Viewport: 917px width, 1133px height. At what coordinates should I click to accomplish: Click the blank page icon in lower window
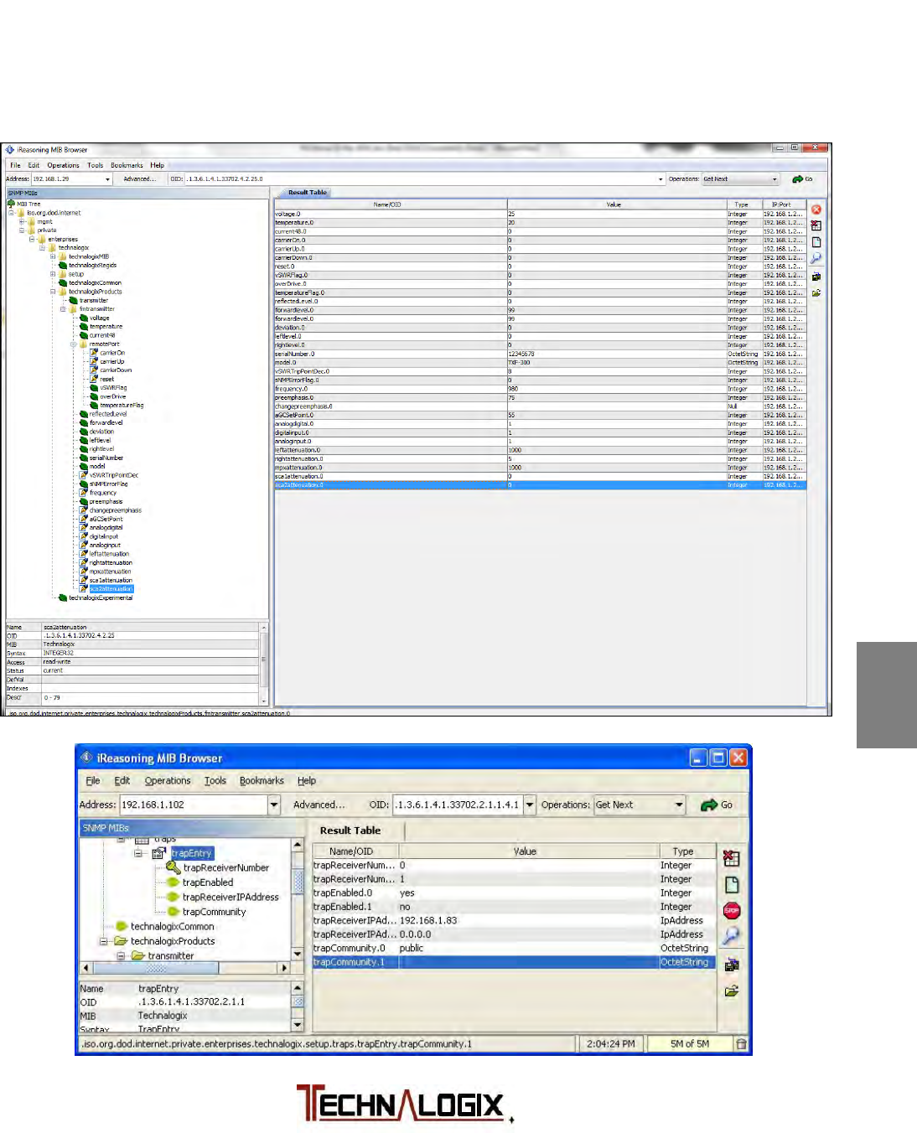[732, 885]
